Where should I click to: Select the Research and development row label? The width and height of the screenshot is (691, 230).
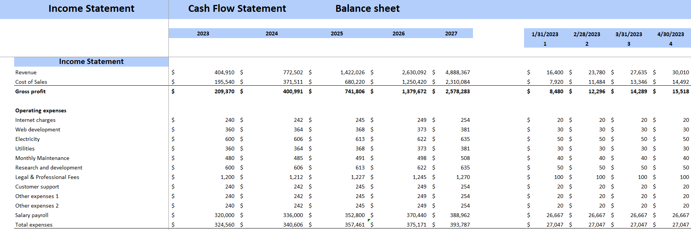pyautogui.click(x=49, y=168)
